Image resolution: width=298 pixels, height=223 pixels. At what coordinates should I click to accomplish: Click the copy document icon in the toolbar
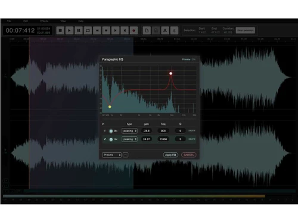tap(147, 30)
